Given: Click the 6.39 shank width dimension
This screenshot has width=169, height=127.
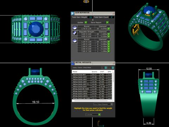Looking at the screenshot, I should click(x=149, y=123).
